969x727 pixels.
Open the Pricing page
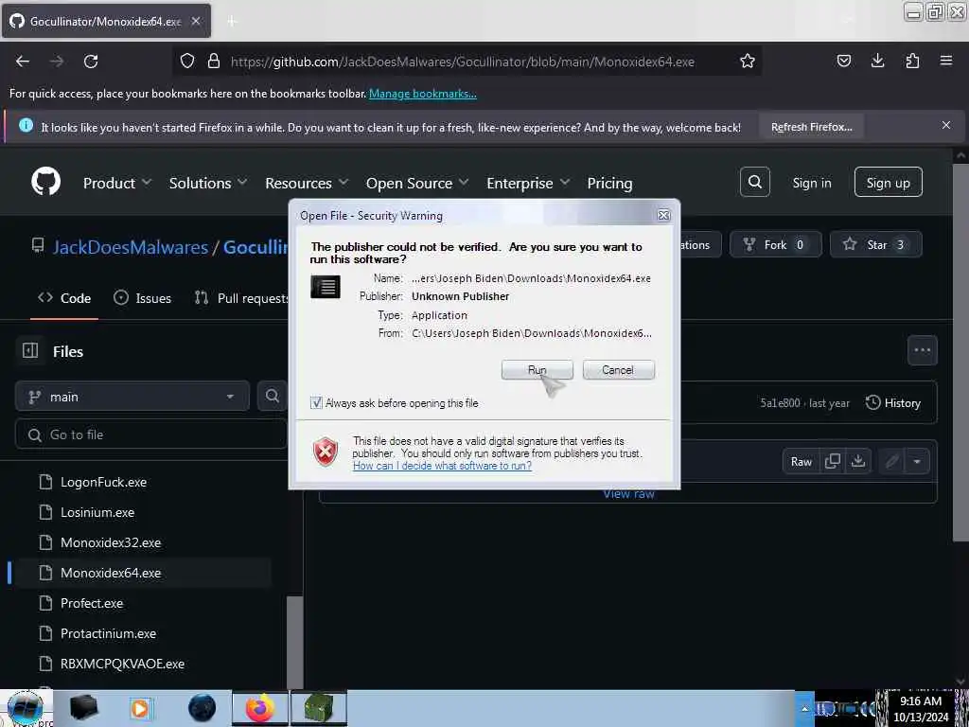610,183
